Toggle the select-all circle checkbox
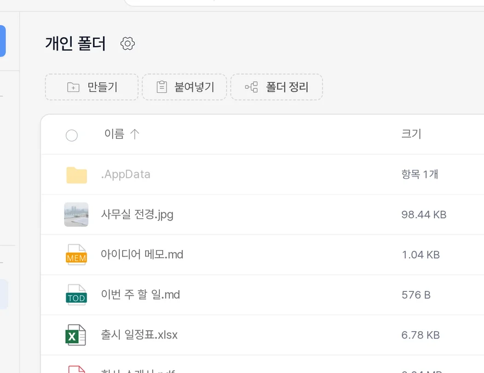Screen dimensions: 484x373 [x=72, y=135]
